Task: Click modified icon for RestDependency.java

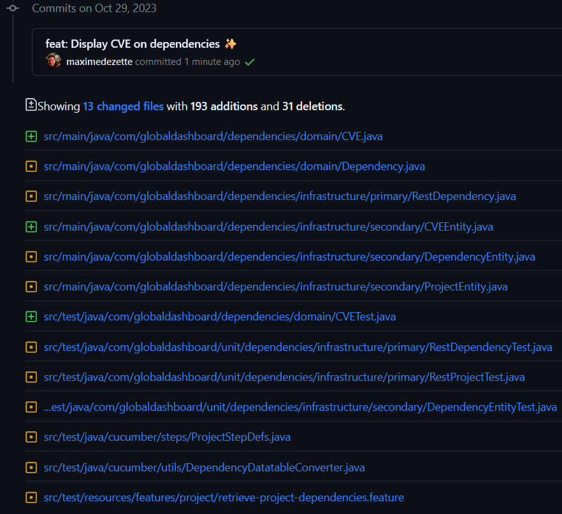Action: point(31,196)
